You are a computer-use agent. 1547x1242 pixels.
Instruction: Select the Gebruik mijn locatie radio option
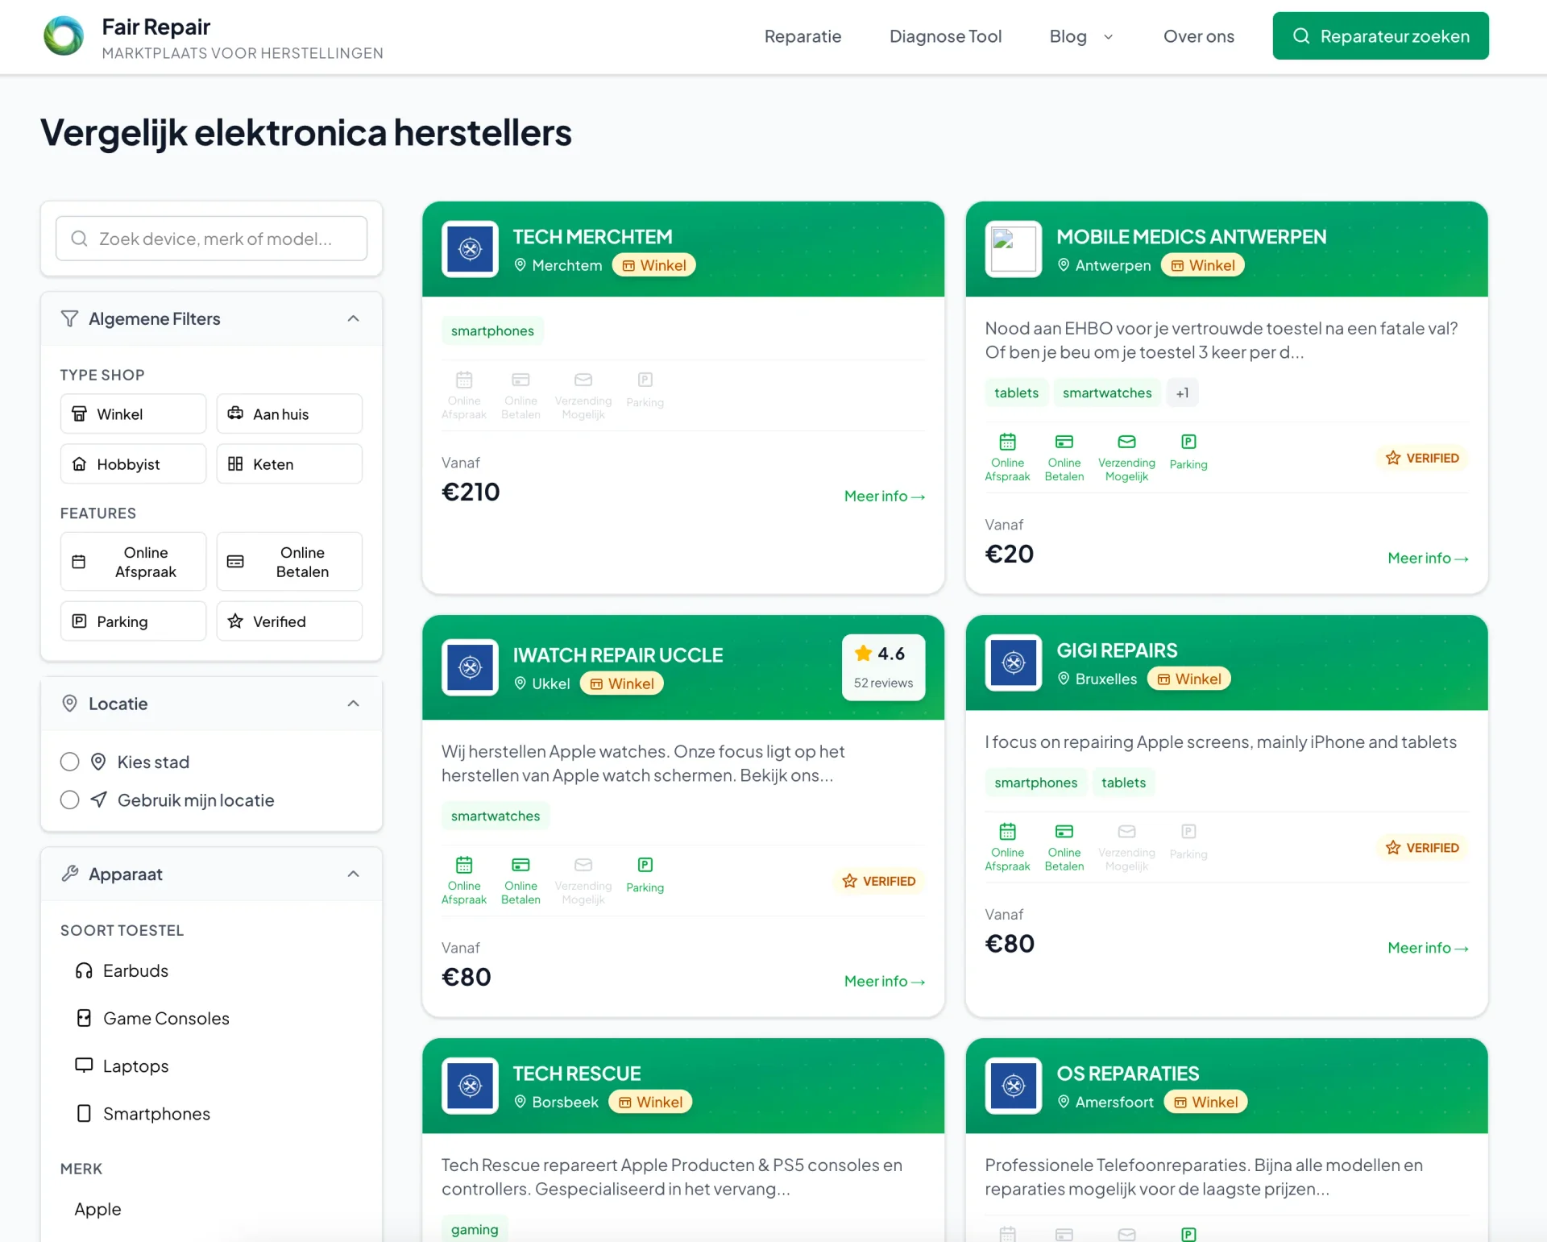pos(70,800)
